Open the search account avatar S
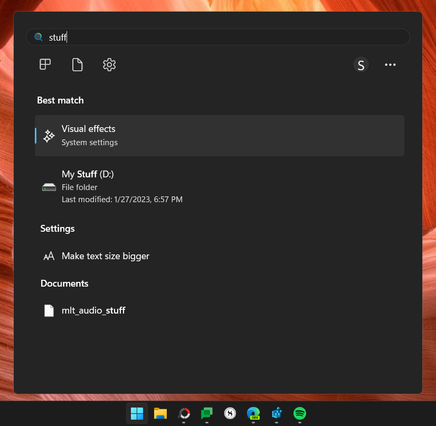The height and width of the screenshot is (426, 436). coord(361,64)
